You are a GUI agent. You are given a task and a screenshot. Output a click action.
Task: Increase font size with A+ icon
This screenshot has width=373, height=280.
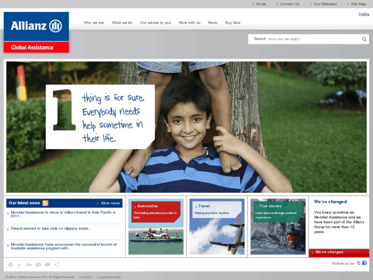[29, 265]
